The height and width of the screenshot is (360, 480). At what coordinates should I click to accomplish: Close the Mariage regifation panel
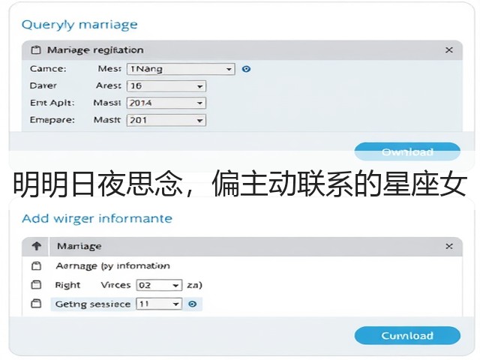tap(449, 50)
